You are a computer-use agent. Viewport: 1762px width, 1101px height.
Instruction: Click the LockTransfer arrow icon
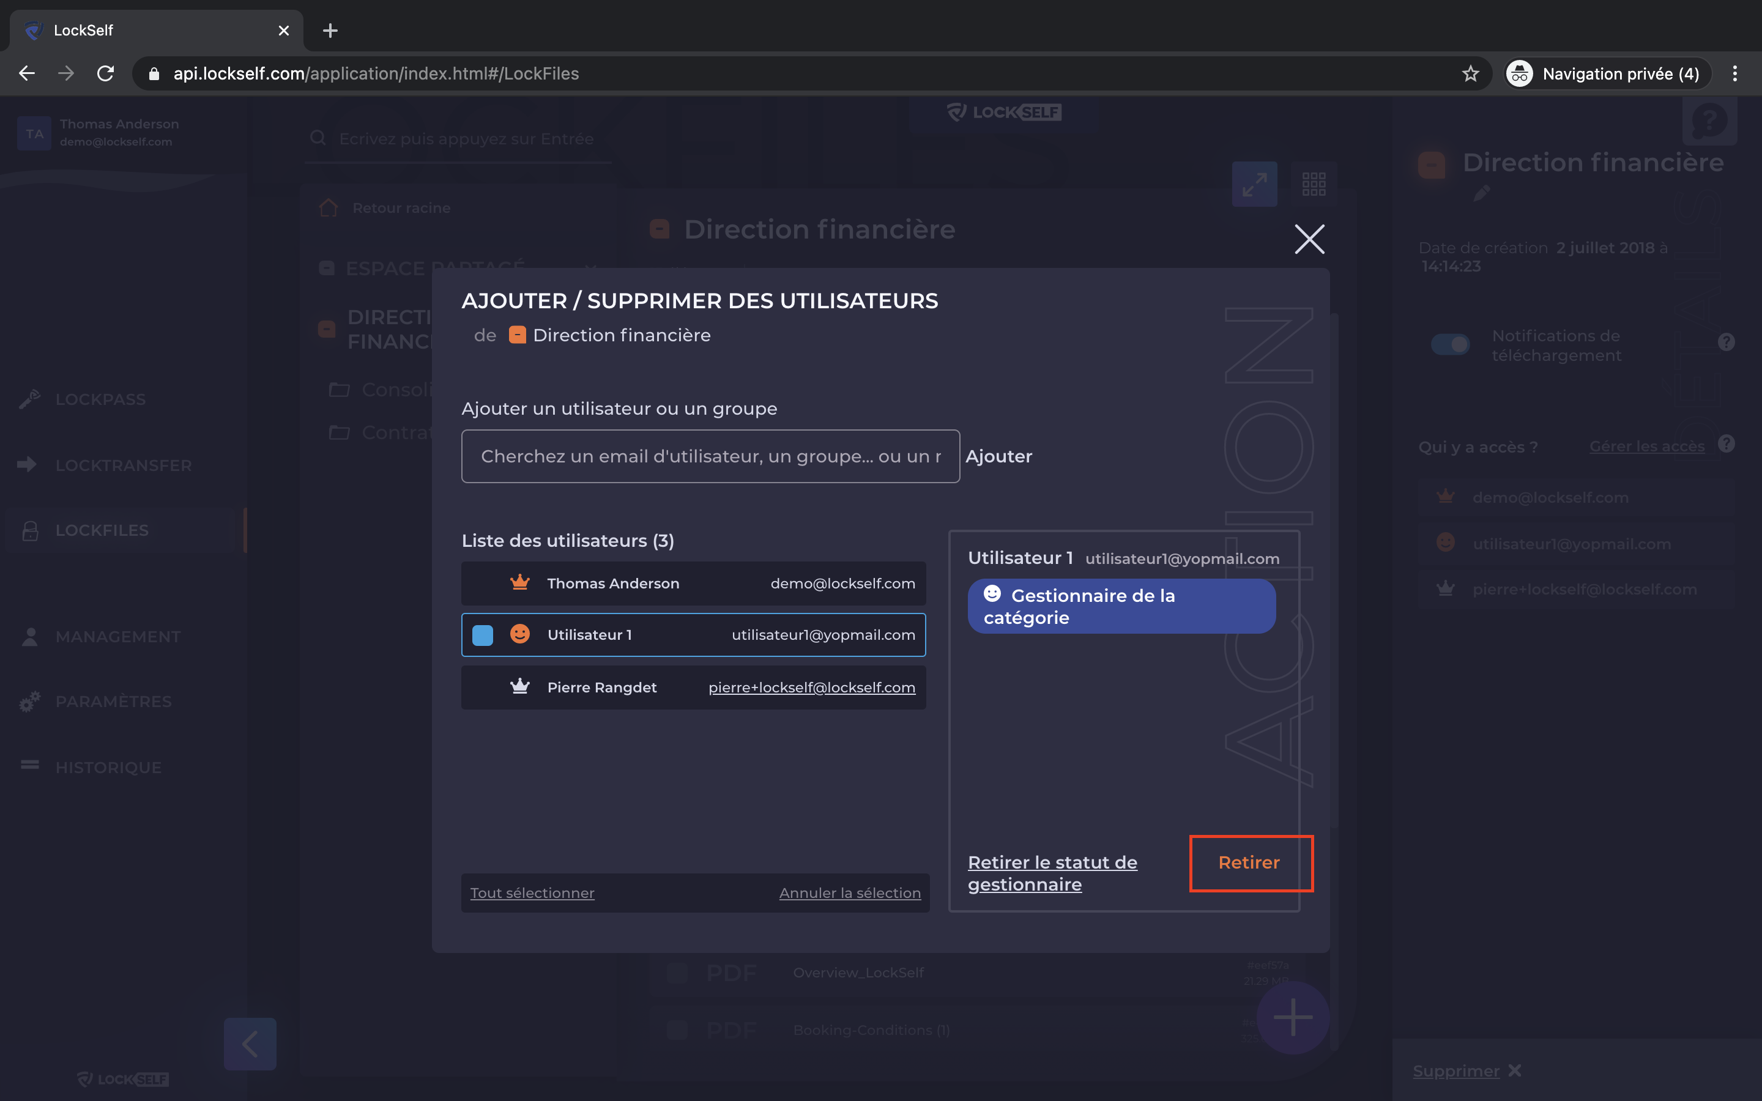[x=27, y=465]
